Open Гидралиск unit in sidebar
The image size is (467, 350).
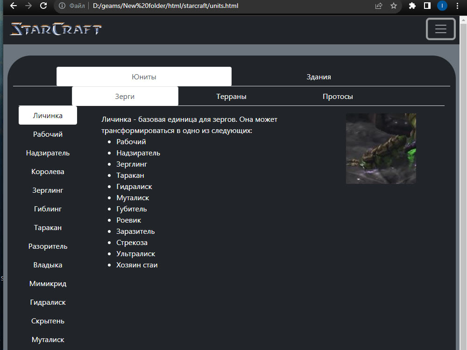pos(48,302)
